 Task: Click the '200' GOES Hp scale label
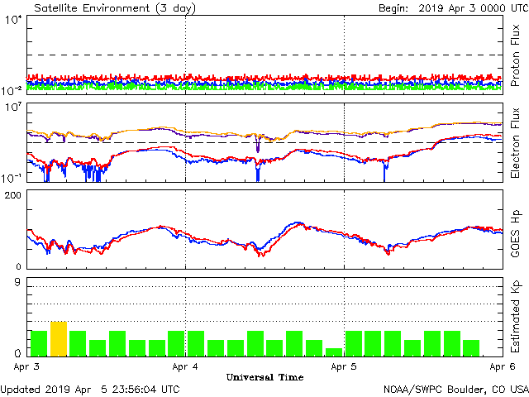(12, 195)
